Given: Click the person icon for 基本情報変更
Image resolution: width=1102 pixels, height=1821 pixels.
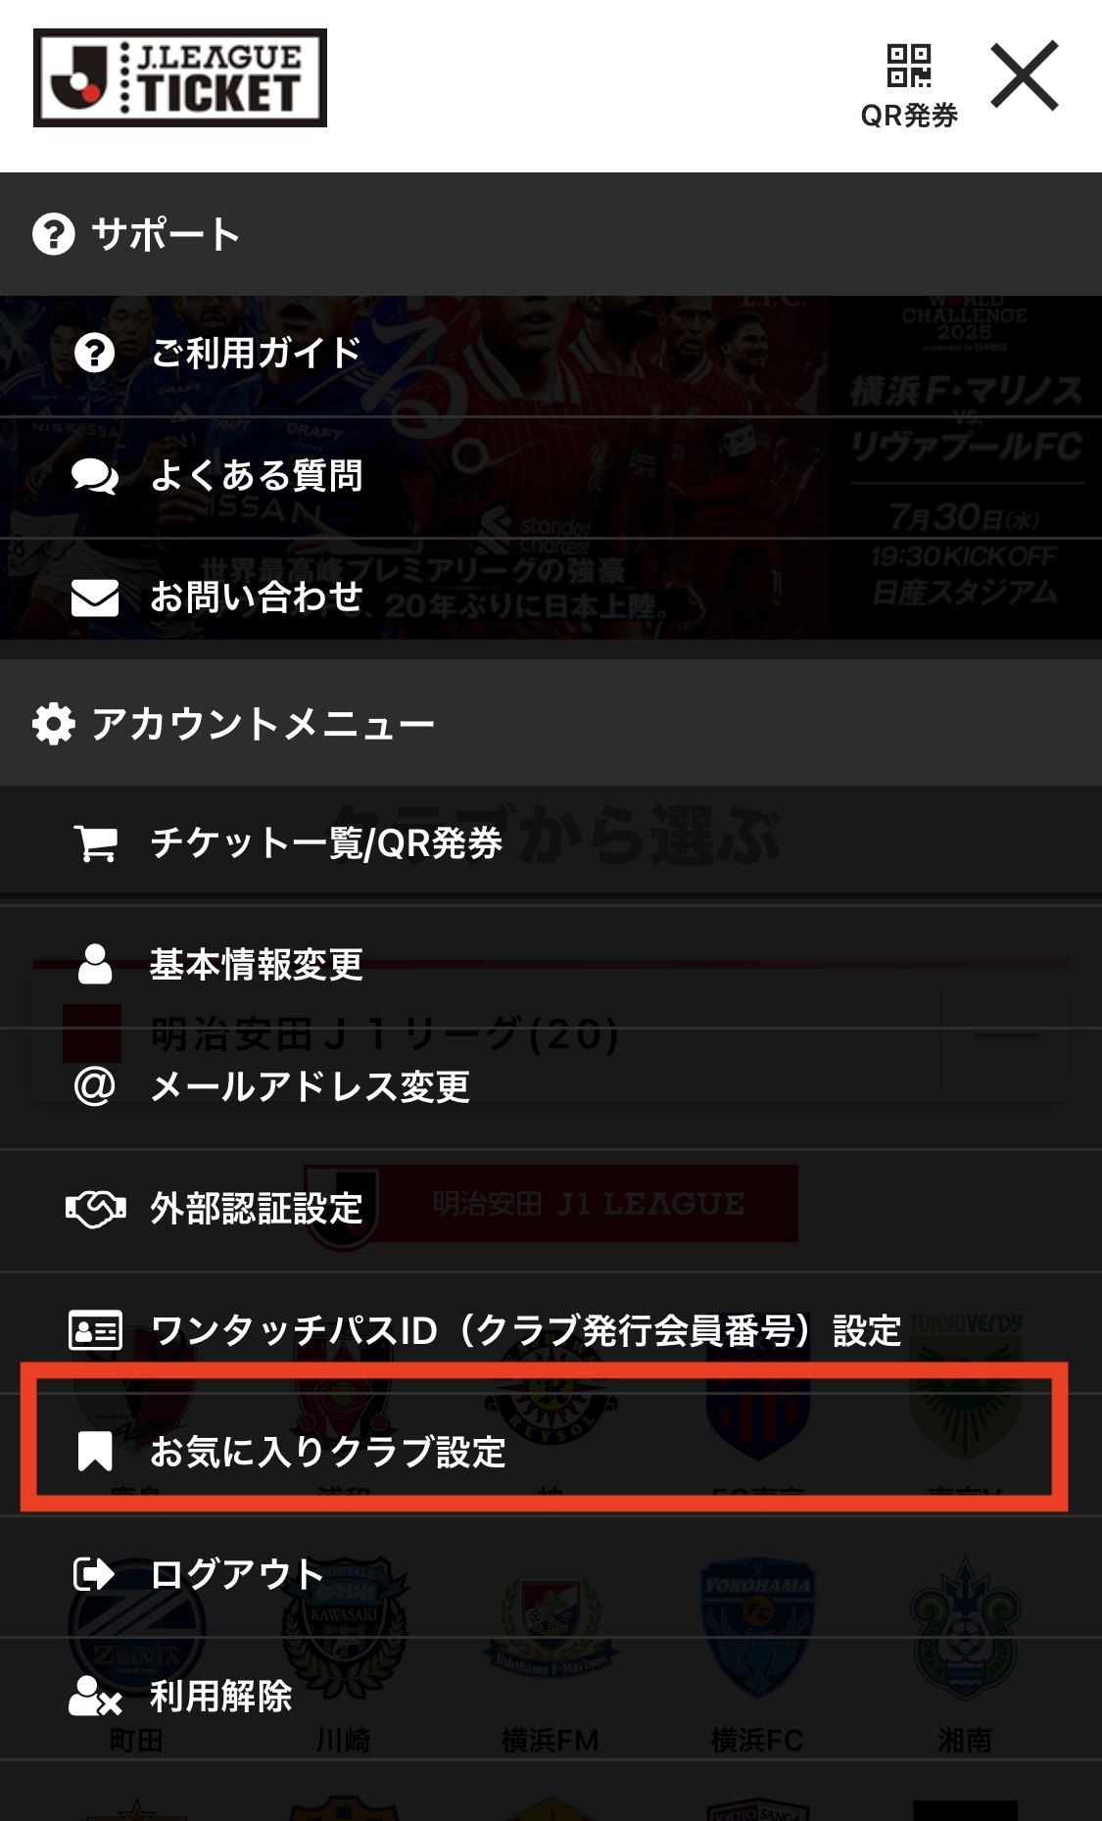Looking at the screenshot, I should (95, 964).
